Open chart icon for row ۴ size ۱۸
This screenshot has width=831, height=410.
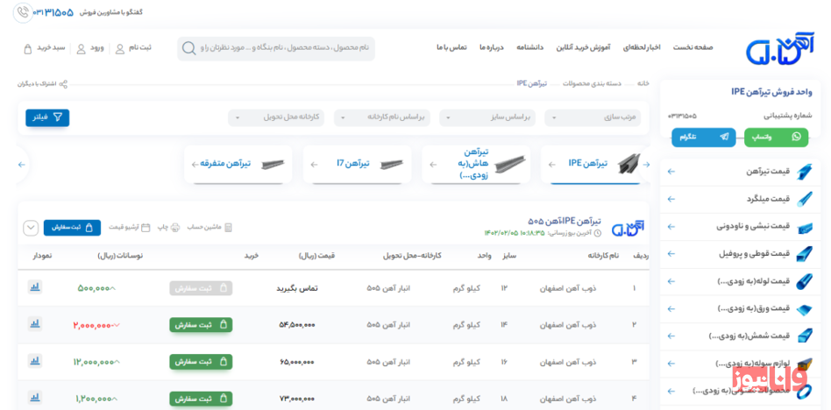tap(35, 397)
